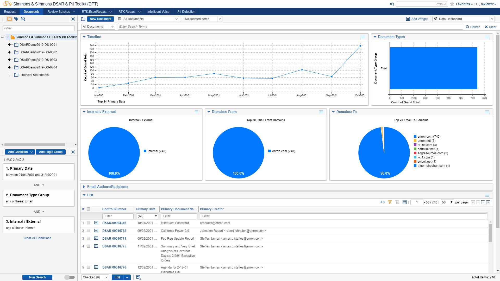Screen dimensions: 500x281
Task: Expand the DSARDemo2019-DS-0003 folder
Action: pyautogui.click(x=9, y=60)
